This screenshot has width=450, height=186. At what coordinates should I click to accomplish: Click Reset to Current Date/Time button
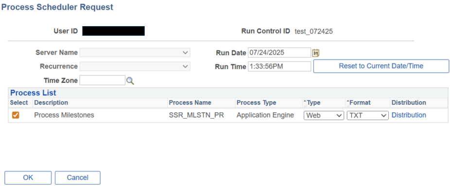pyautogui.click(x=381, y=66)
